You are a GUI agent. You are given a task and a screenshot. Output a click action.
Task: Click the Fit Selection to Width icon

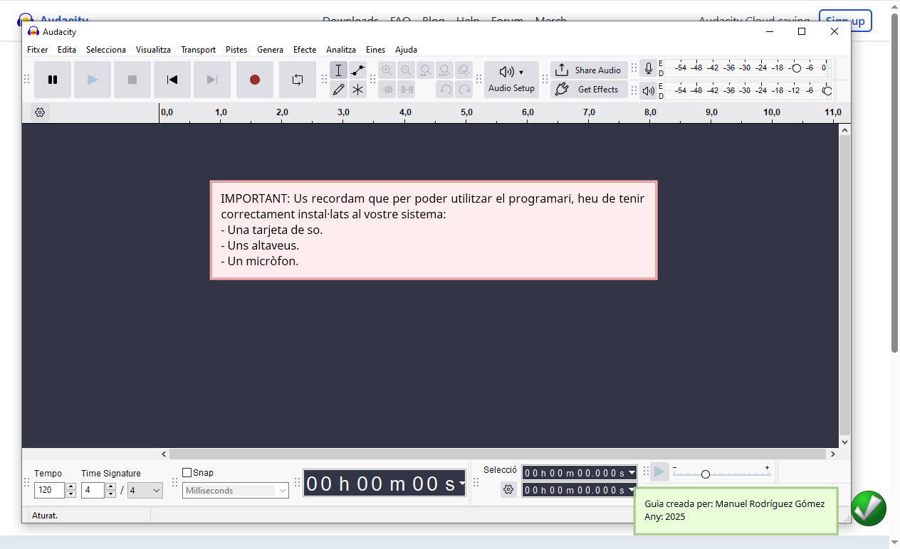[425, 70]
